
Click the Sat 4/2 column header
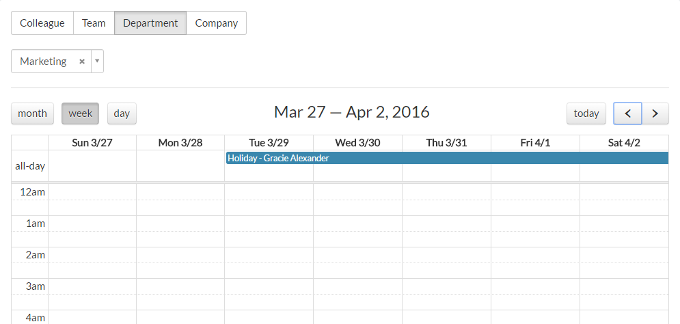click(x=624, y=142)
